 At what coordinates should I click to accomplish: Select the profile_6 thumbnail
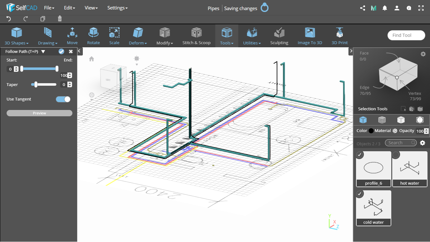click(374, 169)
